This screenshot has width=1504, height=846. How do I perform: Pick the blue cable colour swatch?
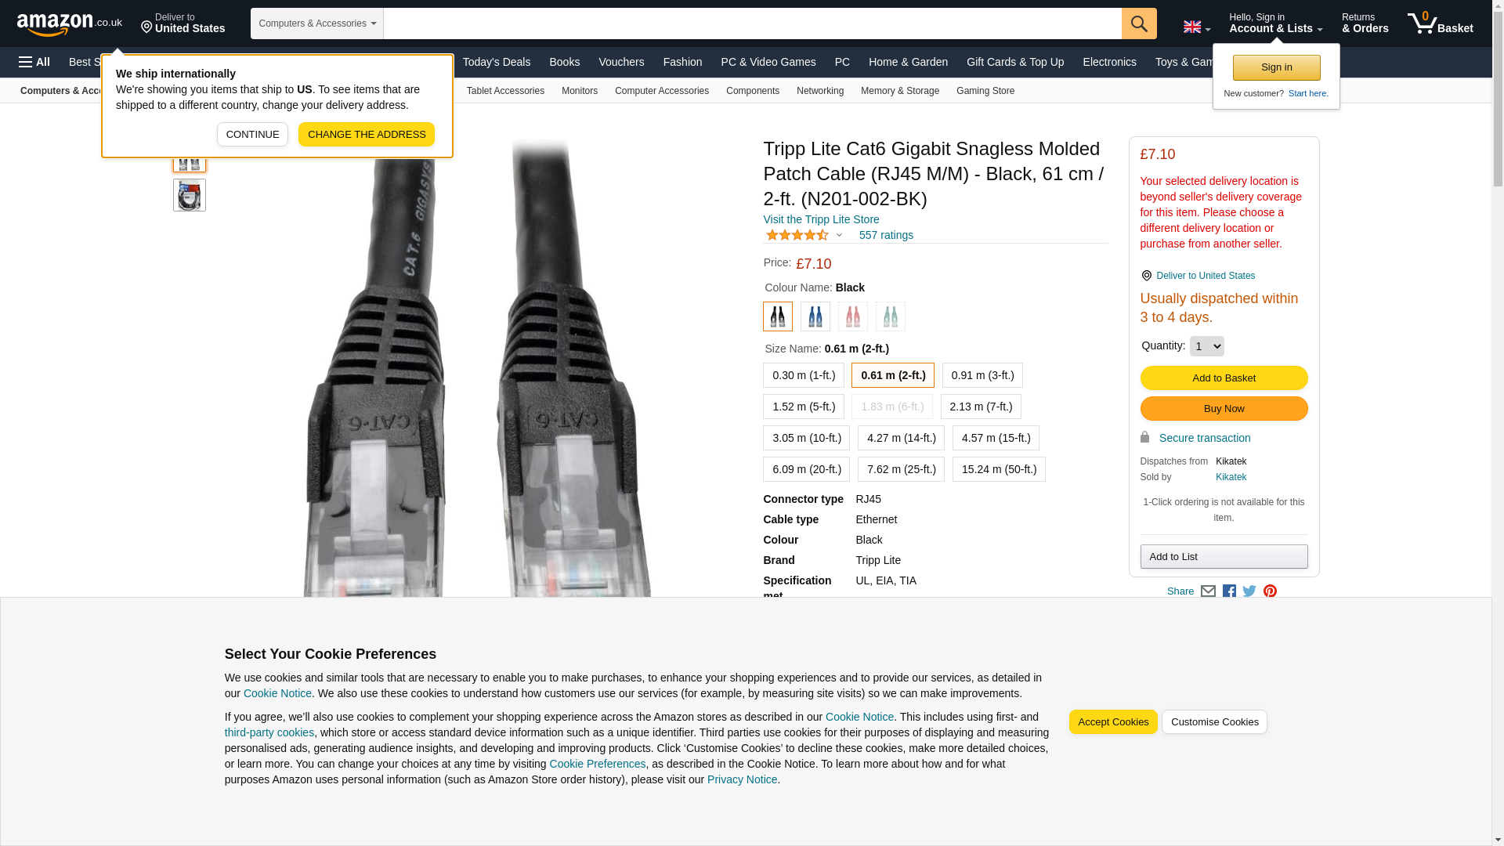pos(815,316)
